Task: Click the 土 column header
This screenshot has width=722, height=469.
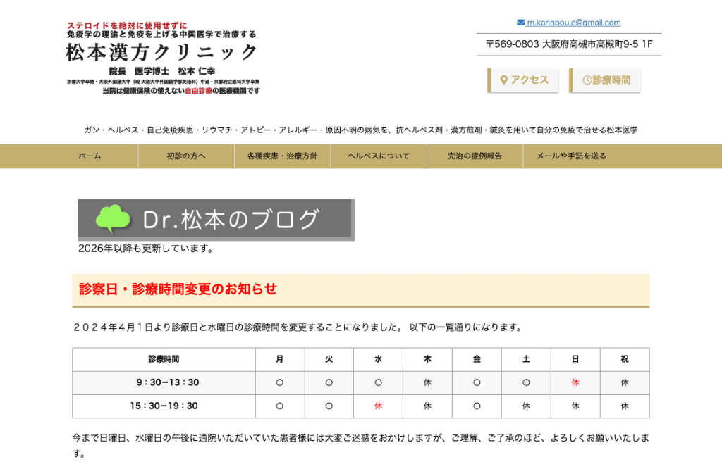Action: [x=526, y=359]
